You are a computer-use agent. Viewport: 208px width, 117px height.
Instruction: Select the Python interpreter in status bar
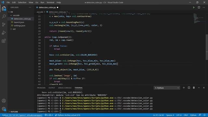(x=22, y=115)
